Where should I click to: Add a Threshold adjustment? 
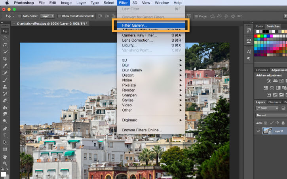point(281,95)
